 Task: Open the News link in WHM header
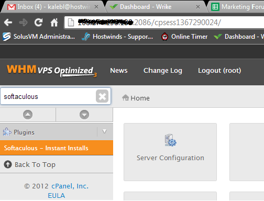point(119,71)
